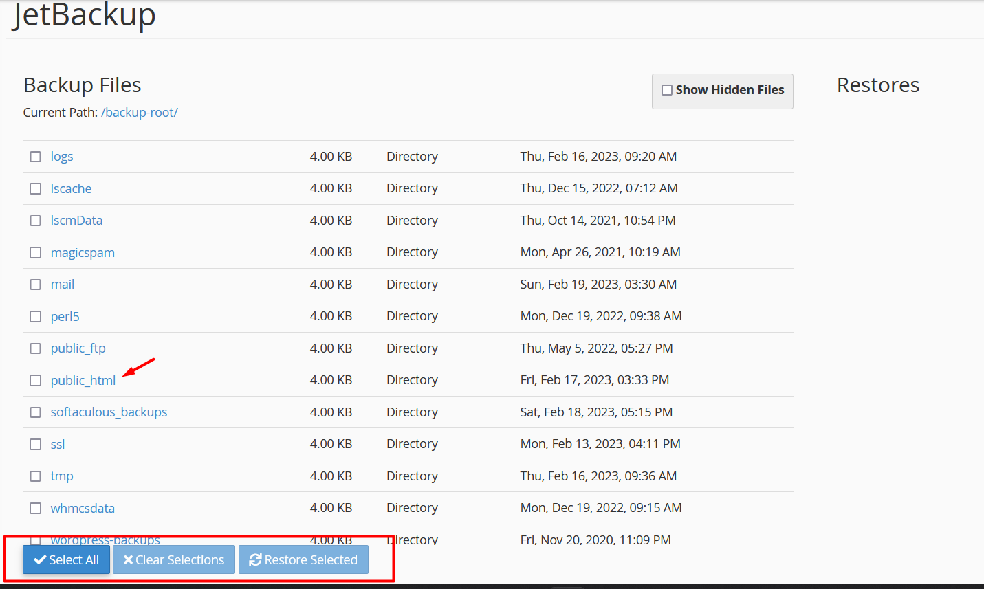Tick the checkbox beside wordpress-backups
The width and height of the screenshot is (984, 589).
pyautogui.click(x=35, y=540)
